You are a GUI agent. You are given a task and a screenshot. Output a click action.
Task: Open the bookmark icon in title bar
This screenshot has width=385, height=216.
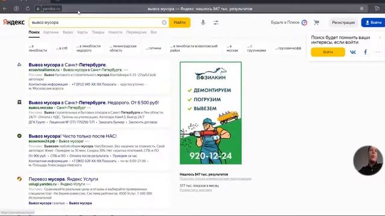pyautogui.click(x=362, y=8)
